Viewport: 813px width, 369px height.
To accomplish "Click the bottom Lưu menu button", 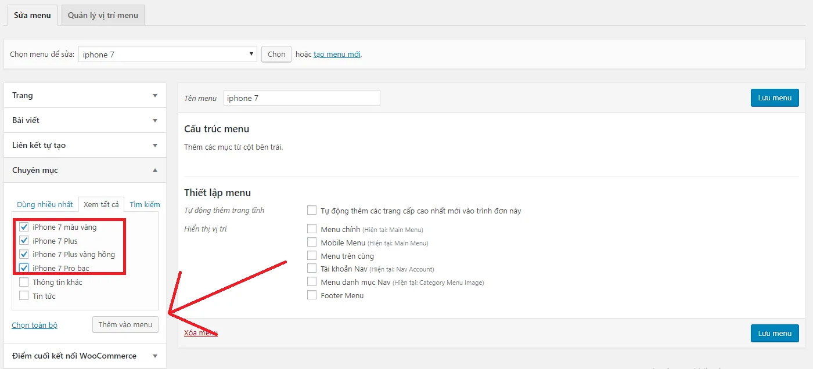I will pos(775,334).
